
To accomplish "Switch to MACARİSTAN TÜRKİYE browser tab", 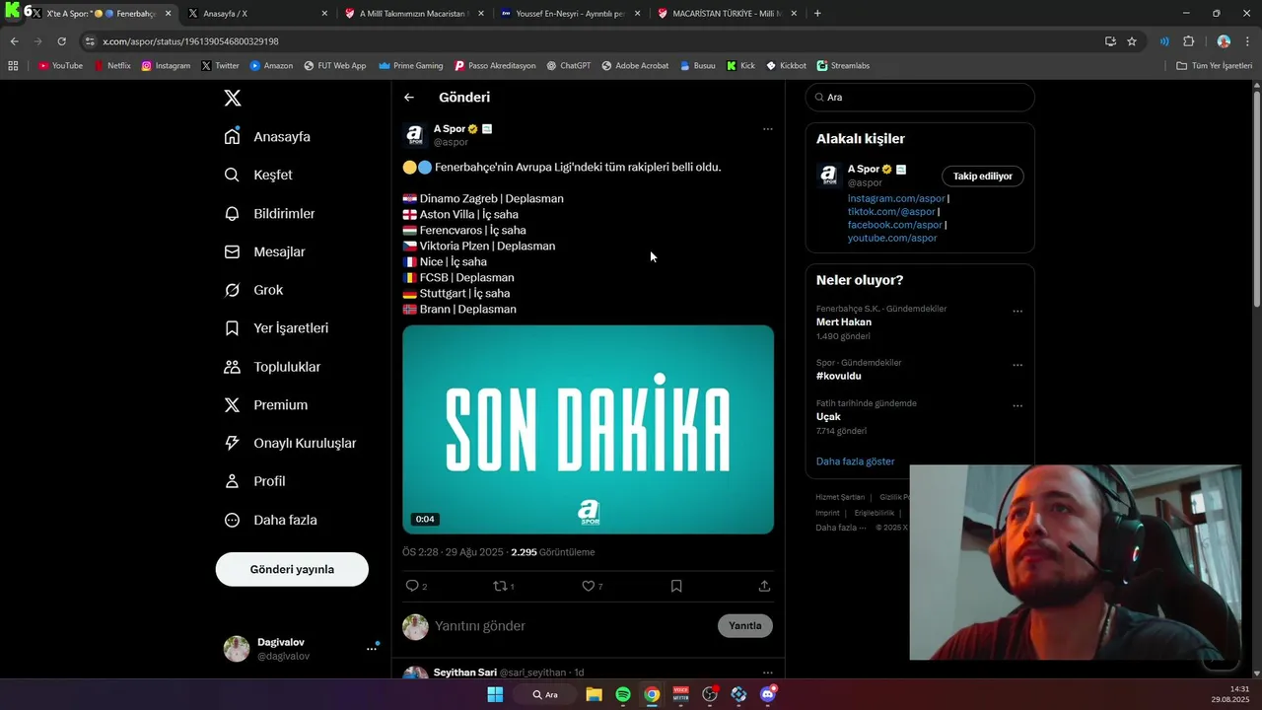I will (728, 14).
